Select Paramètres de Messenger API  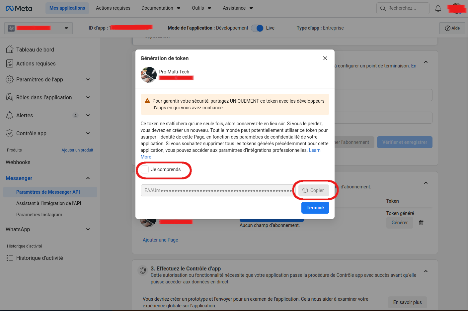50,192
